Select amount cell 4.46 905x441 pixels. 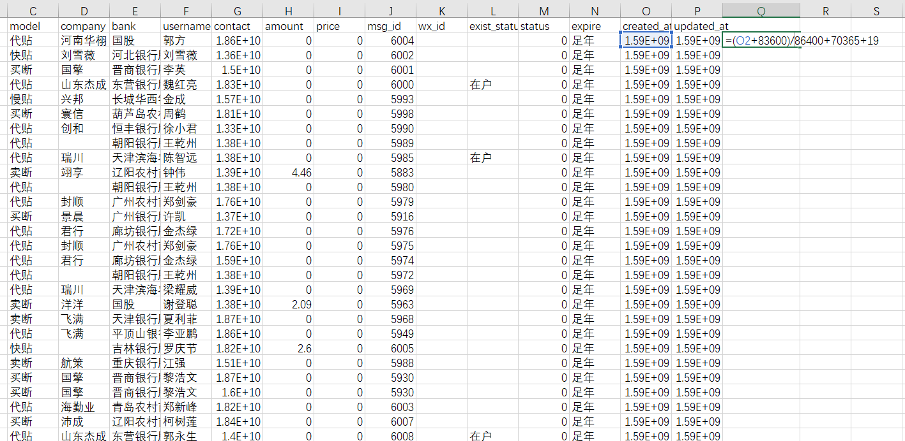tap(289, 173)
